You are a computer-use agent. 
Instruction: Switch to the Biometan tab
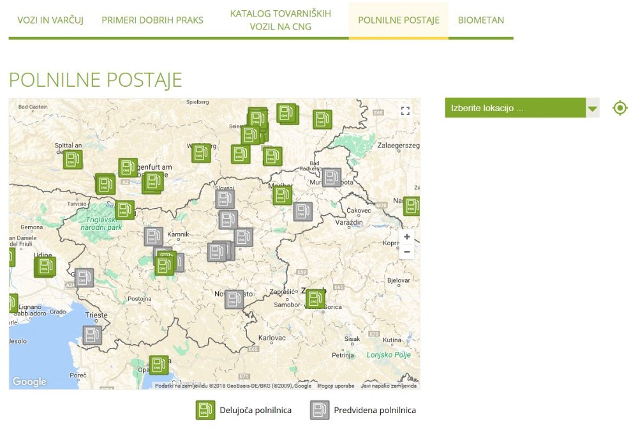[x=480, y=20]
